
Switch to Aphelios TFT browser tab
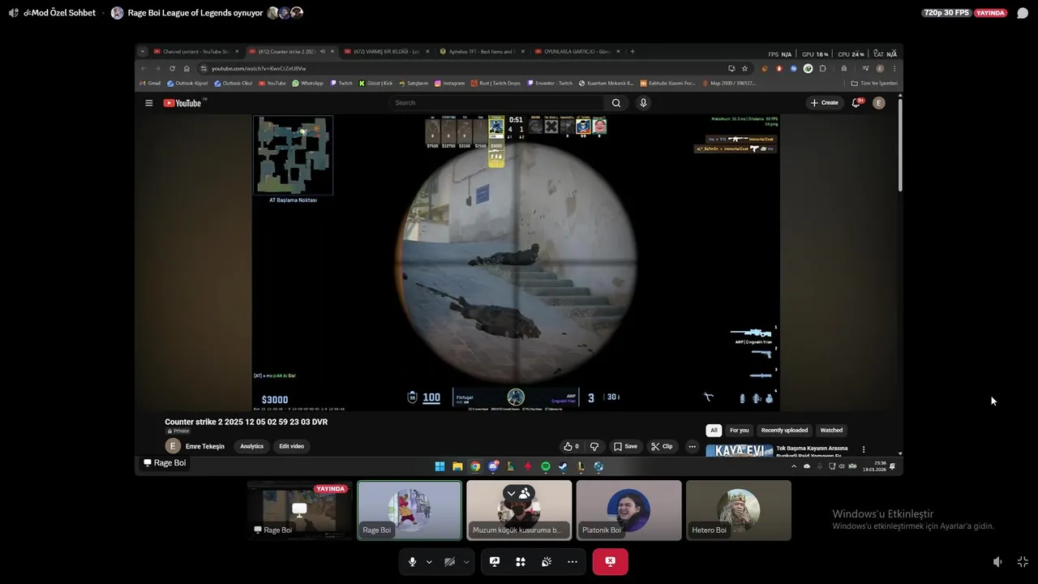pos(480,51)
